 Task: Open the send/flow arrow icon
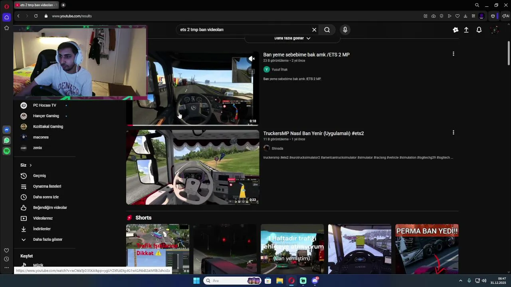(x=450, y=16)
